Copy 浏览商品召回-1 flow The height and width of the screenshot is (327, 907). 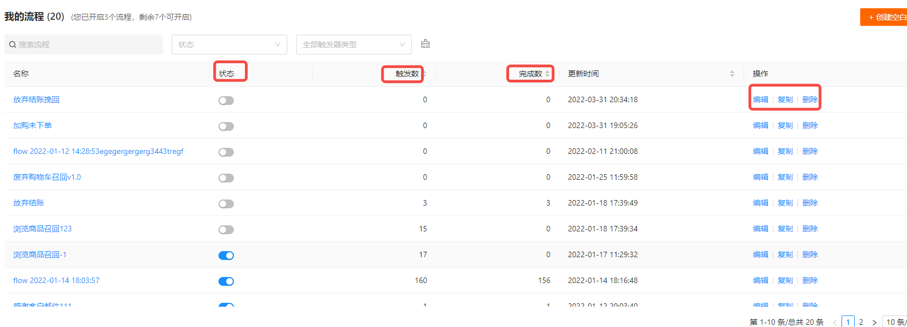[785, 254]
